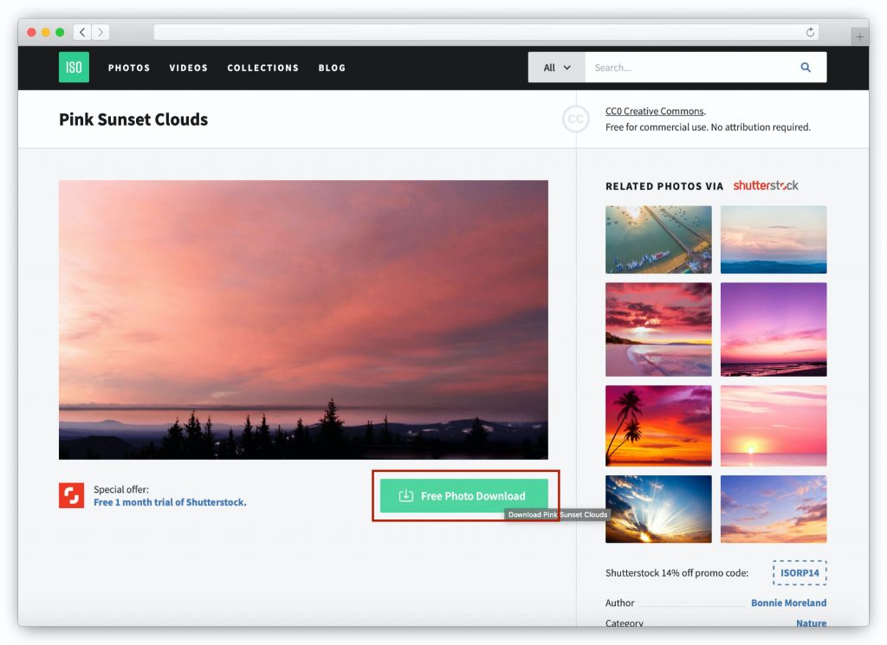Open the pink beach sunset thumbnail

pyautogui.click(x=658, y=329)
